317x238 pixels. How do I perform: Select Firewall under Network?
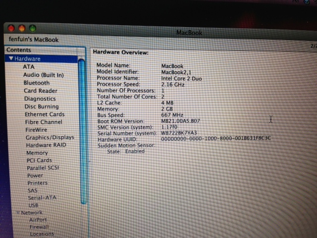pyautogui.click(x=39, y=227)
